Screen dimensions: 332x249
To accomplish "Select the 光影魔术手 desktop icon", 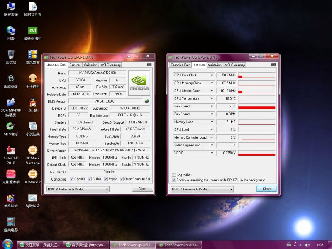I will [11, 177].
